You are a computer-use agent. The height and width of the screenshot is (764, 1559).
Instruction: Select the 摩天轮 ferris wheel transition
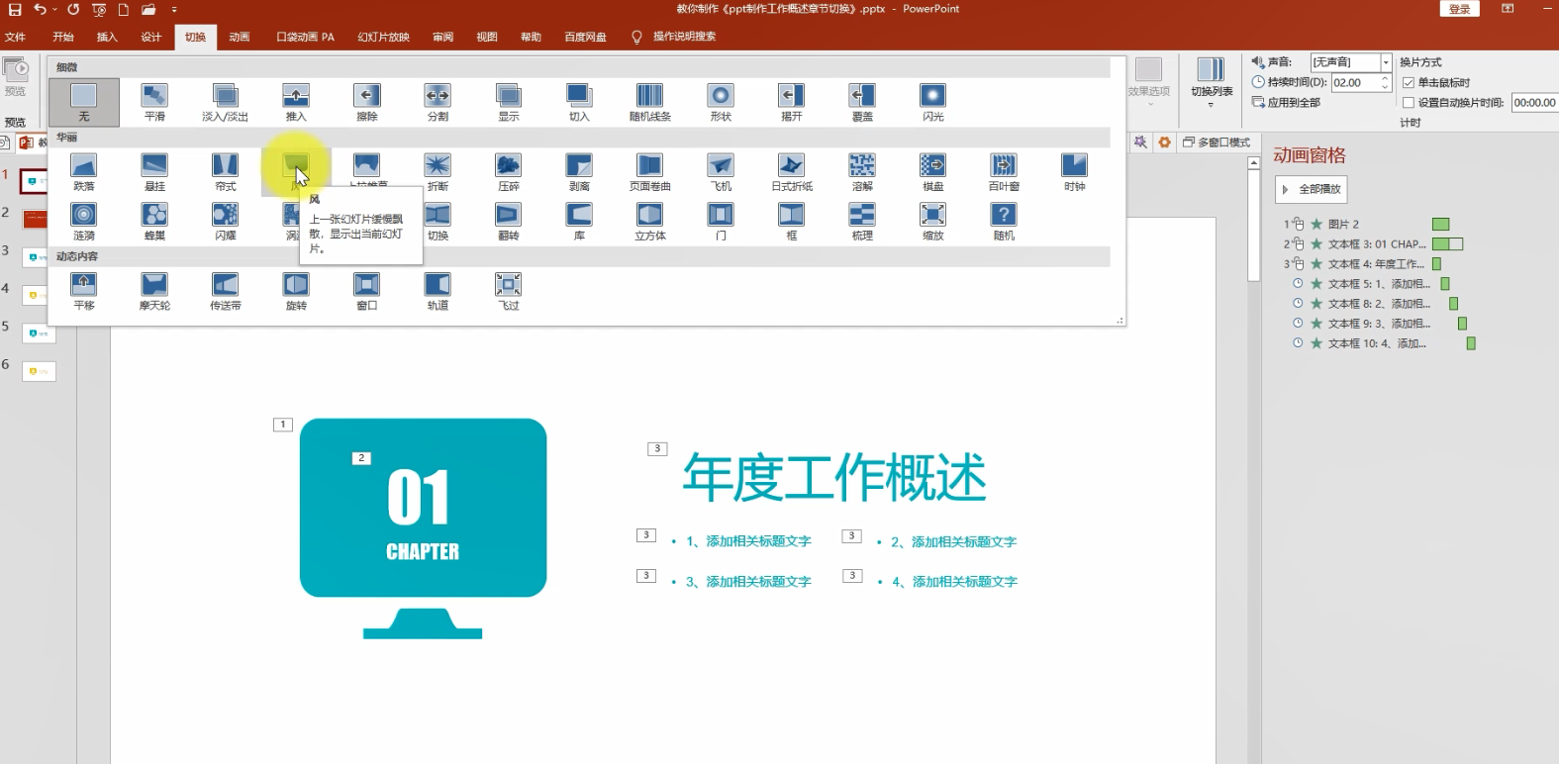[x=154, y=292]
